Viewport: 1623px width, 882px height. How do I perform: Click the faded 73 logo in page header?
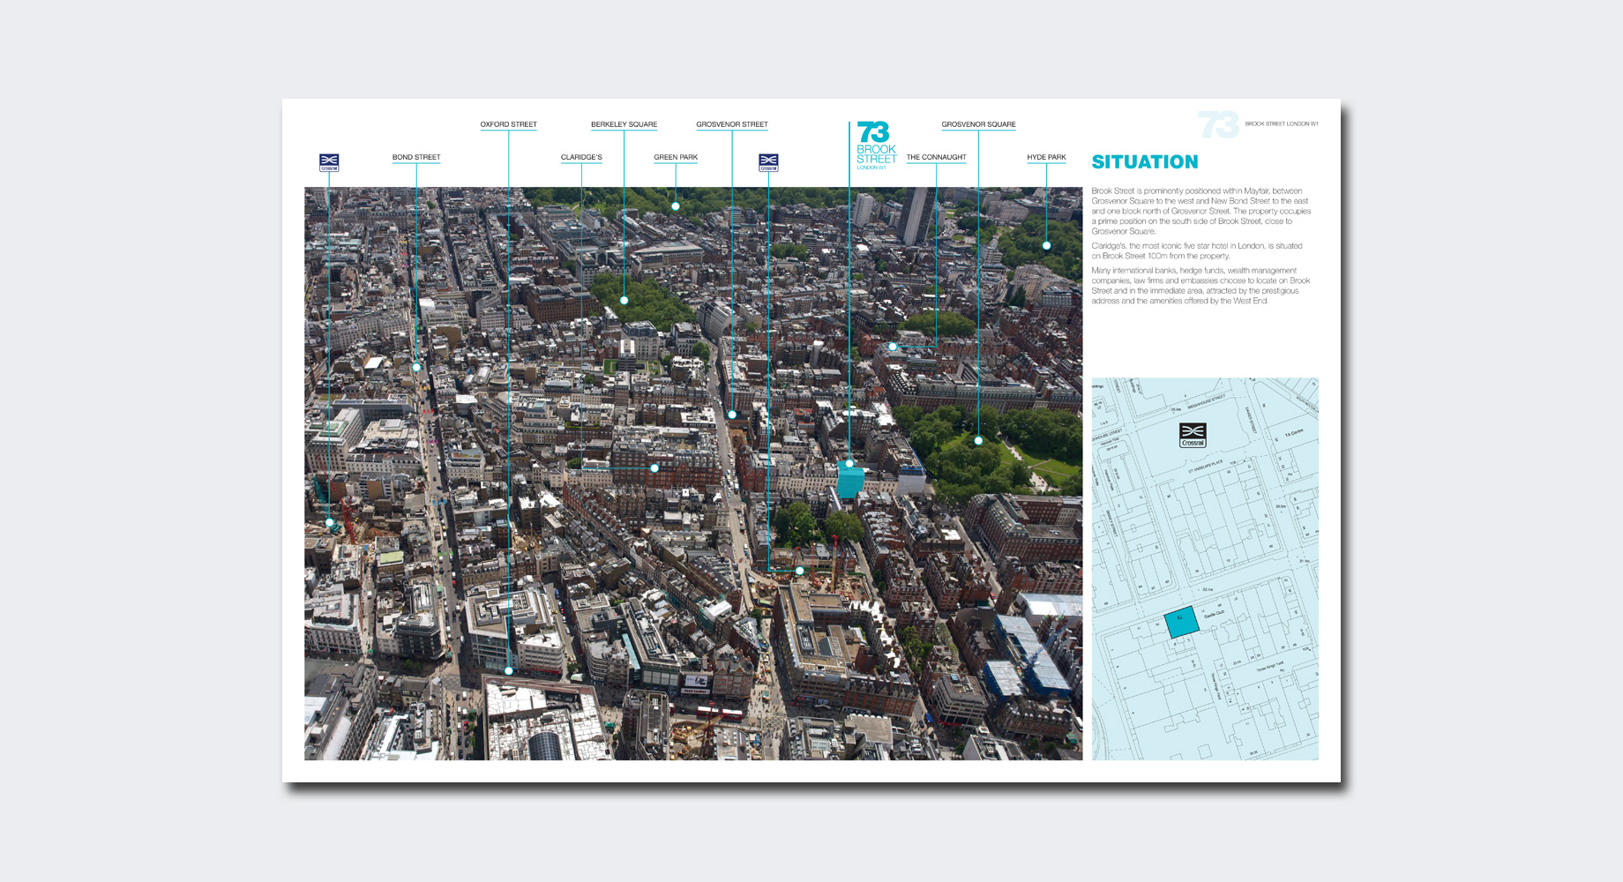(x=1218, y=124)
